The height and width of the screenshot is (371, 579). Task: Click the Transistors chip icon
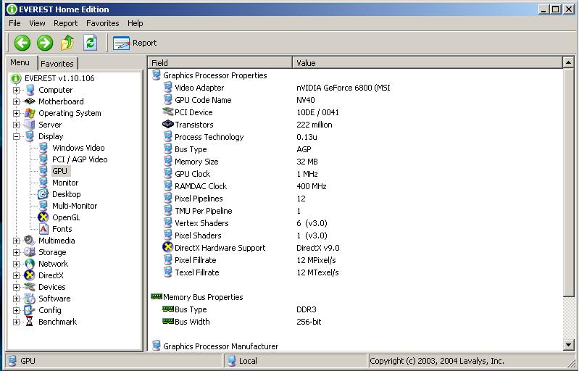(168, 125)
